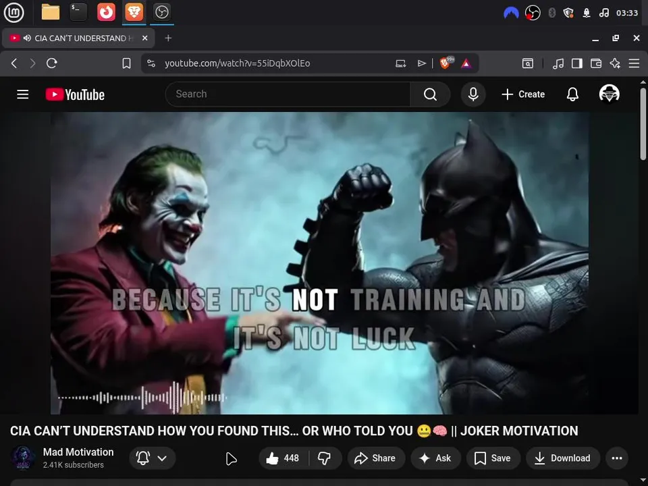
Task: Click the Ask AI button
Action: (435, 458)
